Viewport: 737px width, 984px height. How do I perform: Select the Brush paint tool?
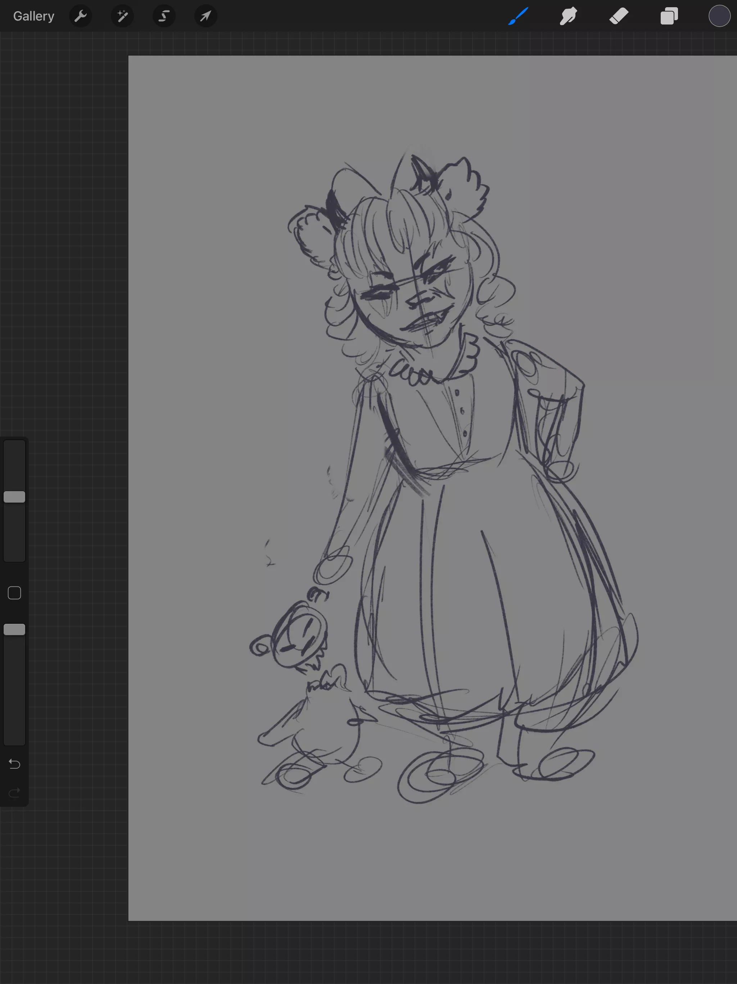click(x=518, y=17)
